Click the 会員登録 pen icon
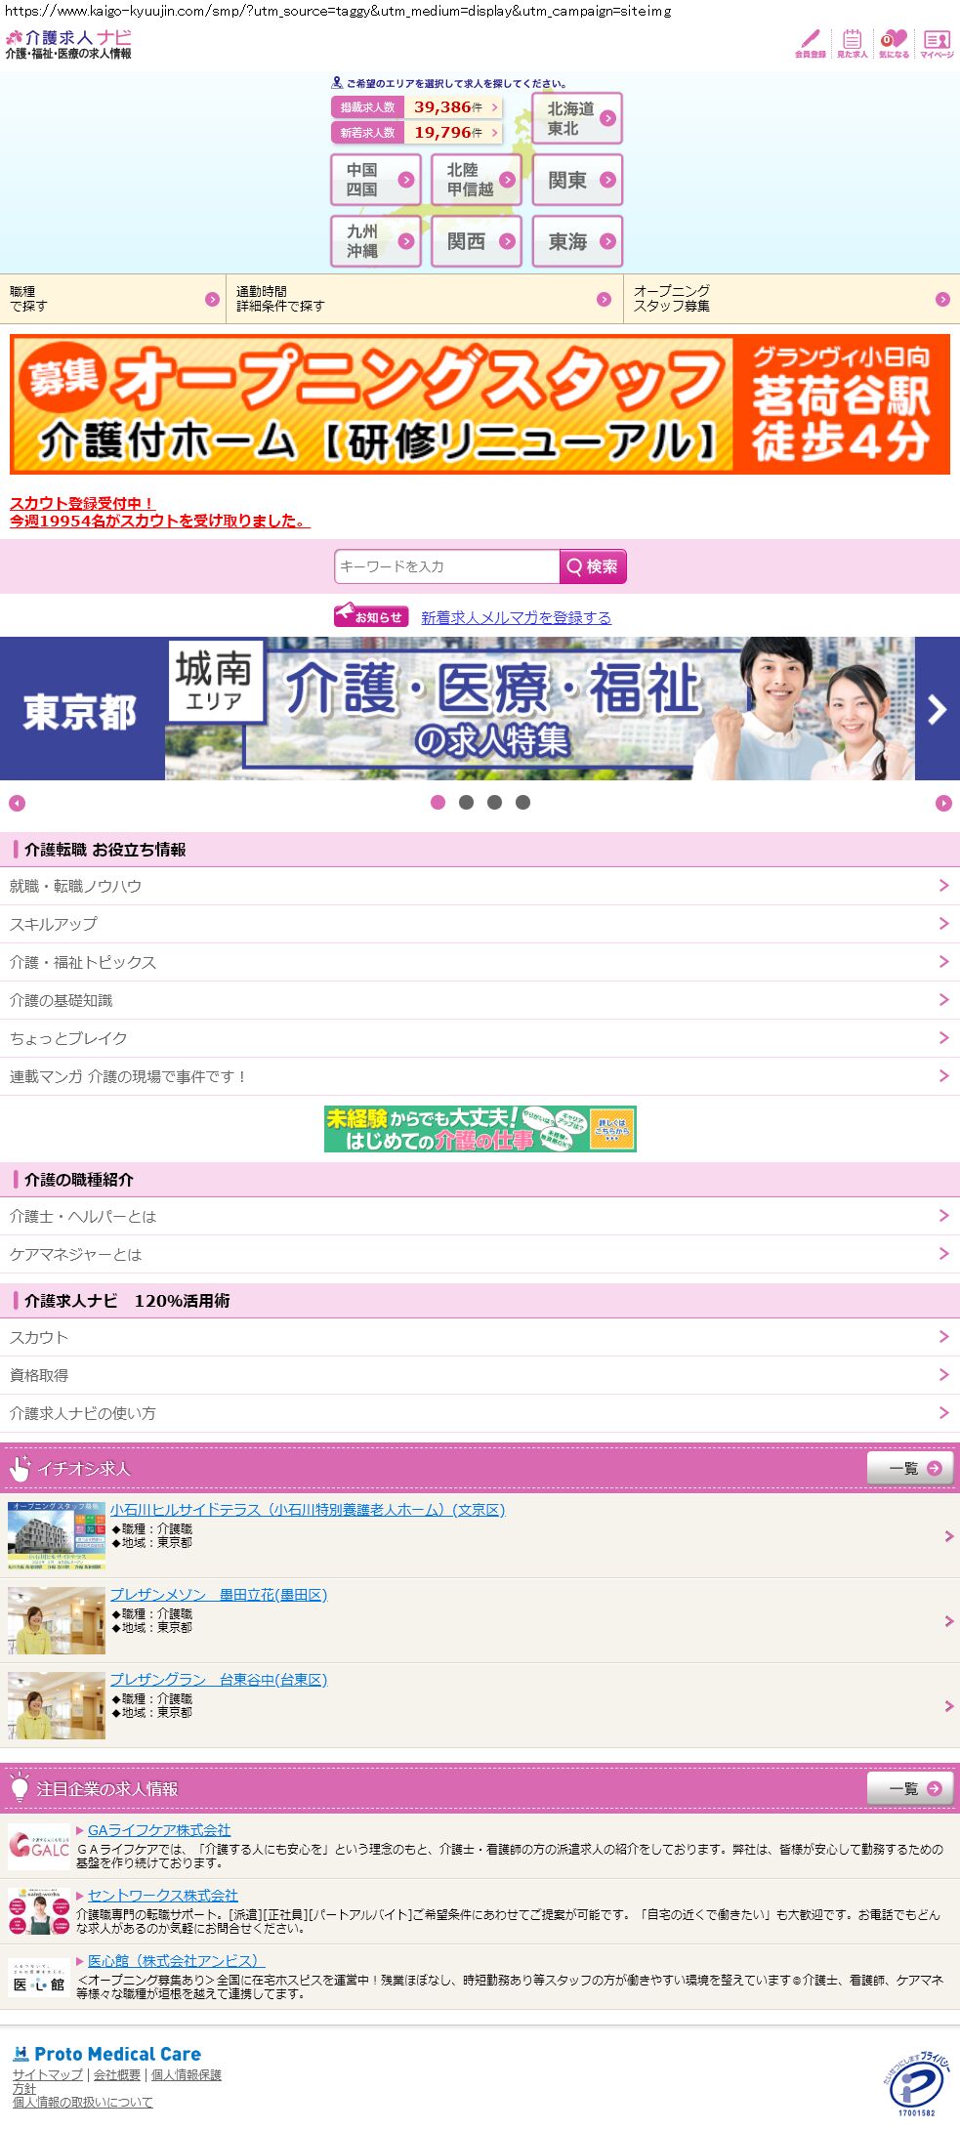Screen dimensions: 960x2131 click(810, 43)
